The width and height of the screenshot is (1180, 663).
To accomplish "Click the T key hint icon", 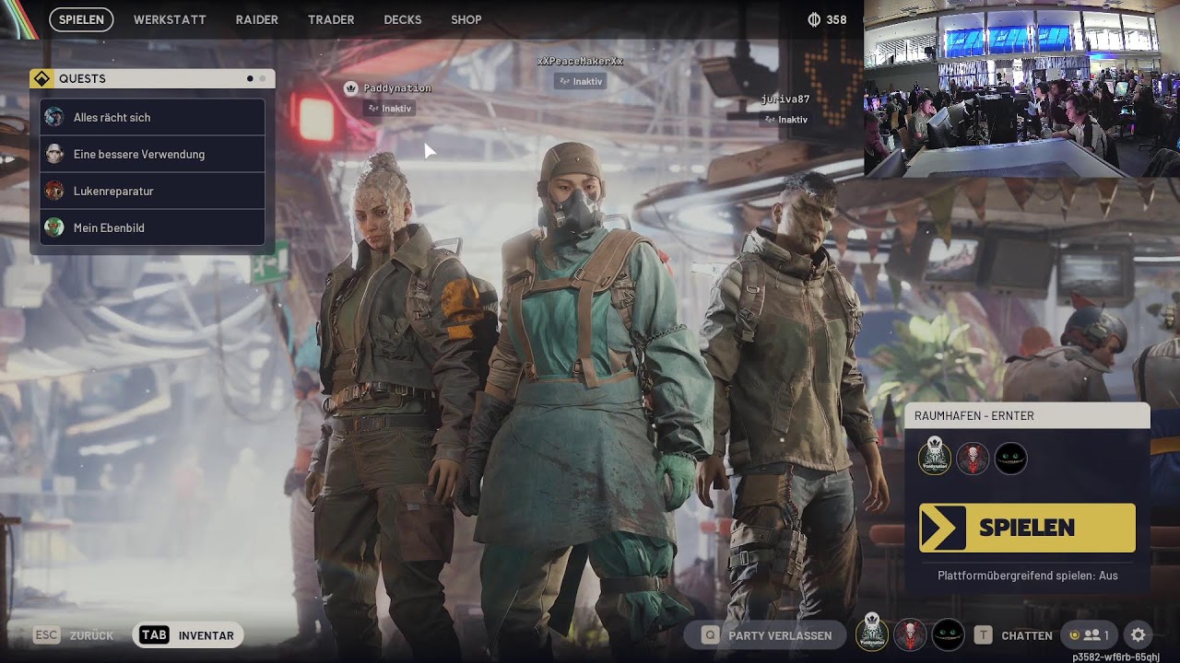I will [984, 635].
